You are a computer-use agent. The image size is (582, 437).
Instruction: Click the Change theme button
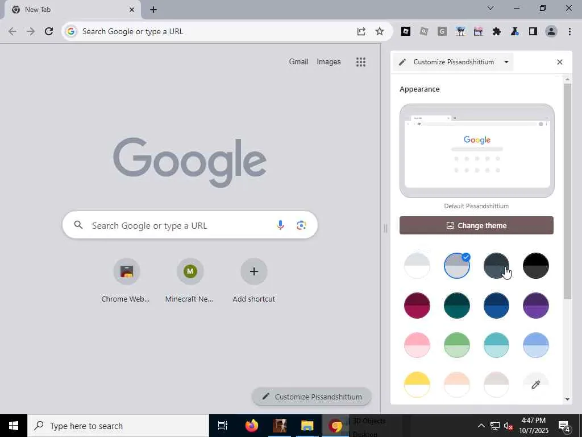pos(476,225)
